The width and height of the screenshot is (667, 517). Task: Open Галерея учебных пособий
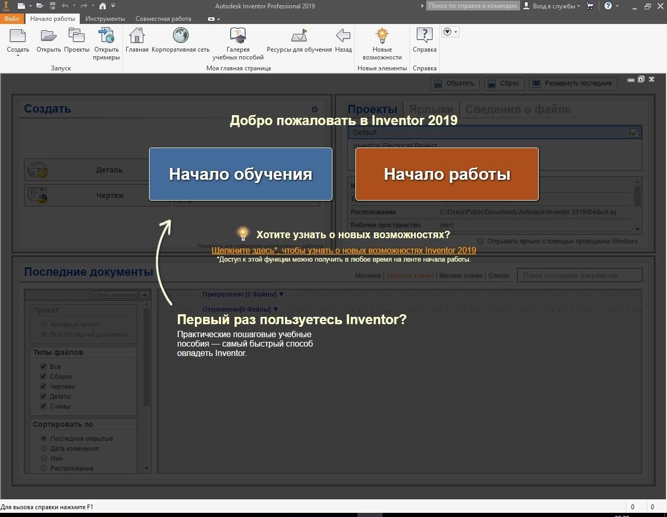point(238,36)
